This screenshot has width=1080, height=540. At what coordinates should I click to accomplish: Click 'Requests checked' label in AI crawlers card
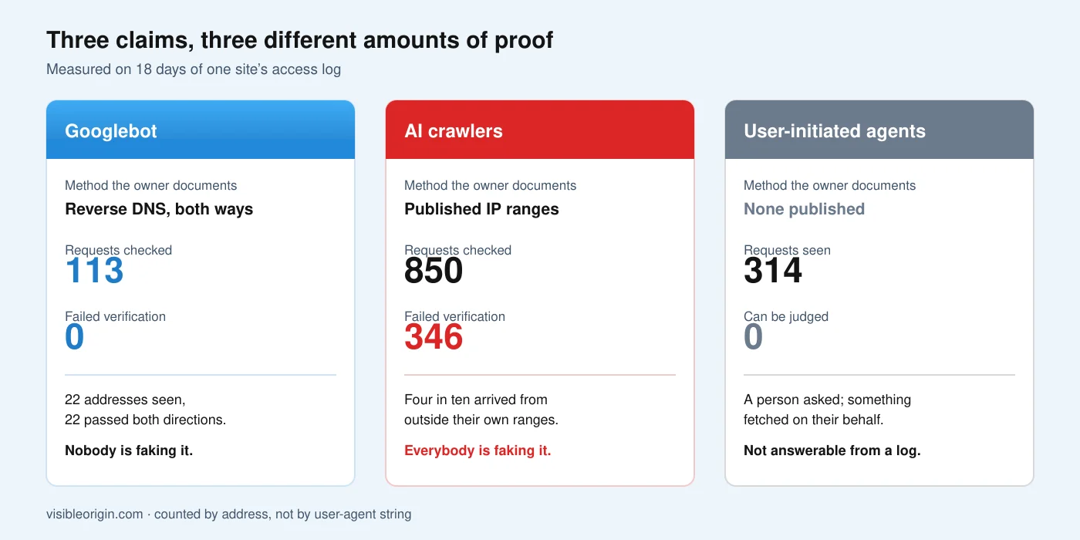[x=457, y=250]
